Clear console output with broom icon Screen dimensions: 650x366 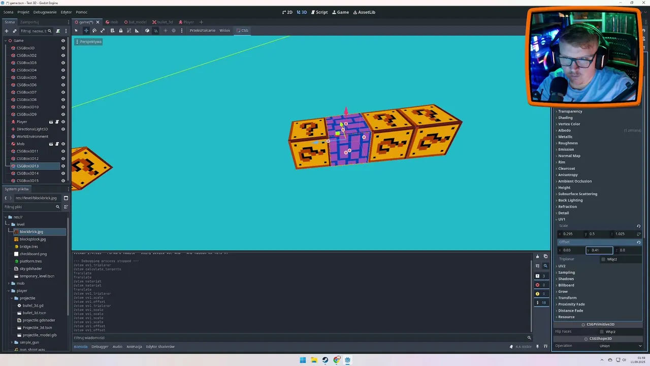(x=537, y=256)
